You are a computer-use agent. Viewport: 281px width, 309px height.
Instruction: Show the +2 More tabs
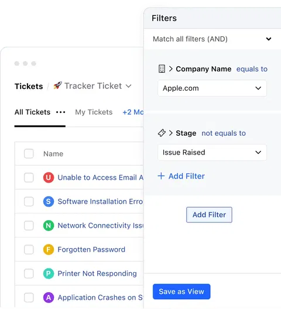point(133,112)
